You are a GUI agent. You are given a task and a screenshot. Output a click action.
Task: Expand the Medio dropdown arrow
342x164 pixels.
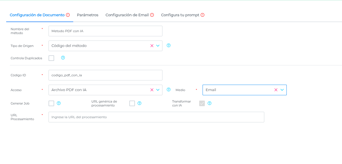coord(282,90)
